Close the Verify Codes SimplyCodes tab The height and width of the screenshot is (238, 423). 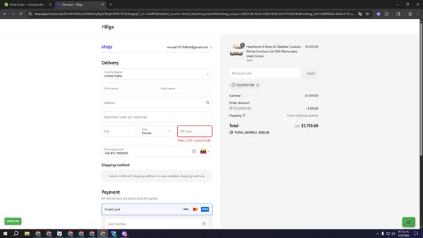point(50,5)
